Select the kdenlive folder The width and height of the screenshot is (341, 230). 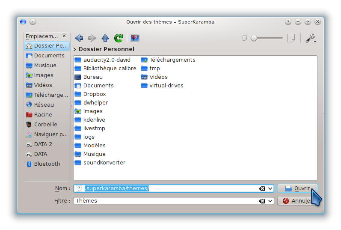[x=90, y=120]
